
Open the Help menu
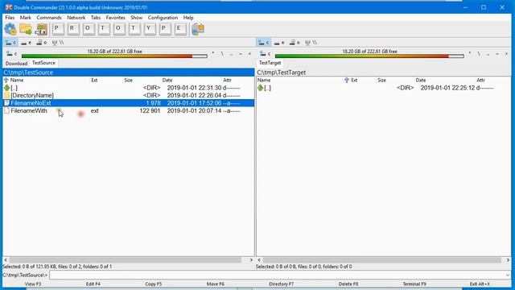click(x=188, y=18)
